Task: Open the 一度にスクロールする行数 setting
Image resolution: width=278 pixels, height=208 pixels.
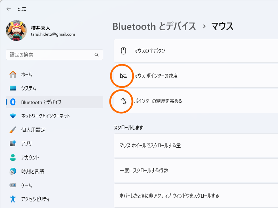Action: click(x=174, y=171)
